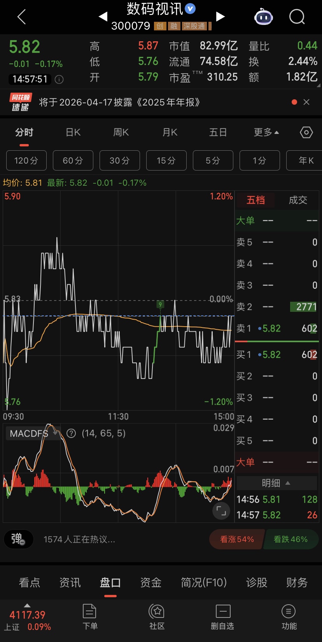Tap the 上证 4117.39 index value

27,615
